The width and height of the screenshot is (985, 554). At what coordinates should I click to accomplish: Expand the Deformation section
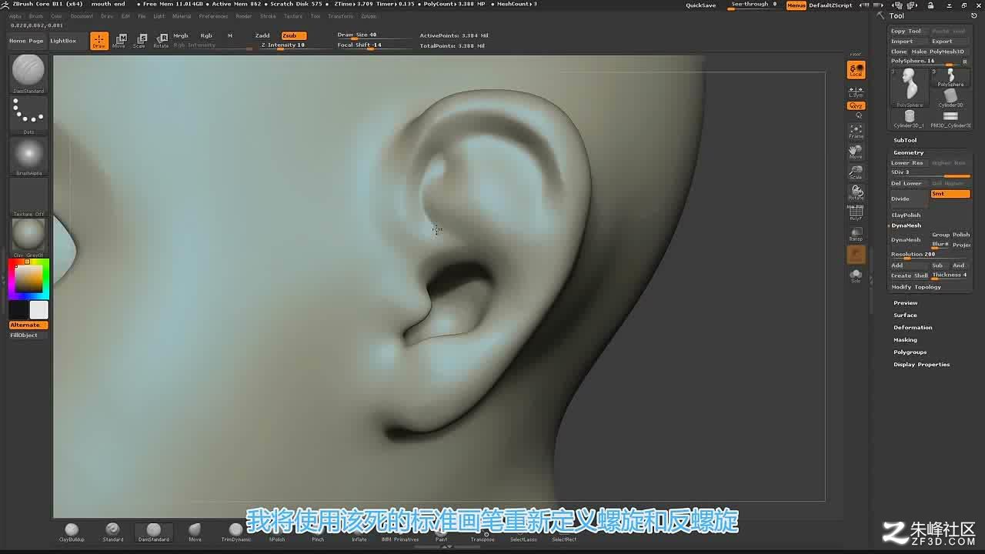coord(913,328)
